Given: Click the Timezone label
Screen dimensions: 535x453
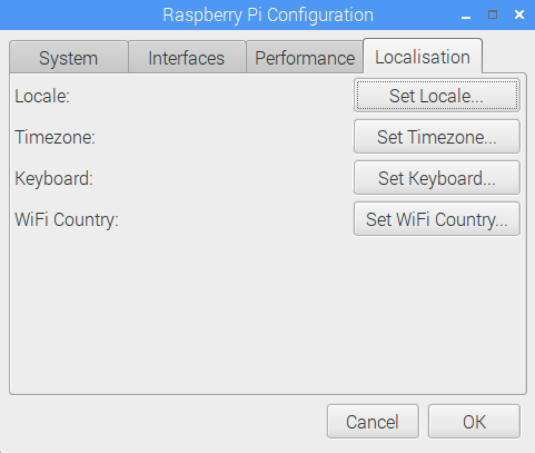Looking at the screenshot, I should tap(55, 137).
